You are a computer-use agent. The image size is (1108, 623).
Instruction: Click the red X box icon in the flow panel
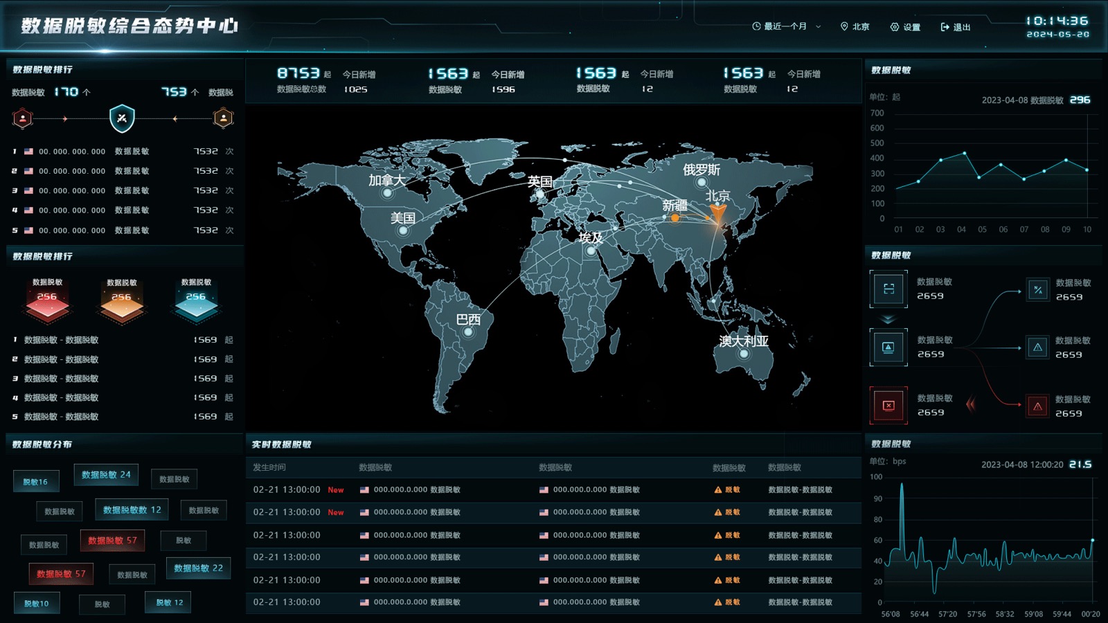coord(888,406)
